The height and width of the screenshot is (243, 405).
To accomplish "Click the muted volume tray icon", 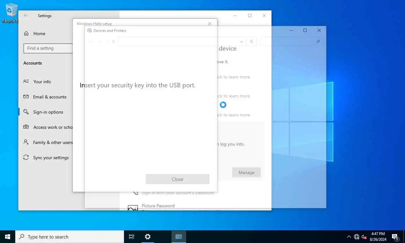I will pyautogui.click(x=364, y=237).
